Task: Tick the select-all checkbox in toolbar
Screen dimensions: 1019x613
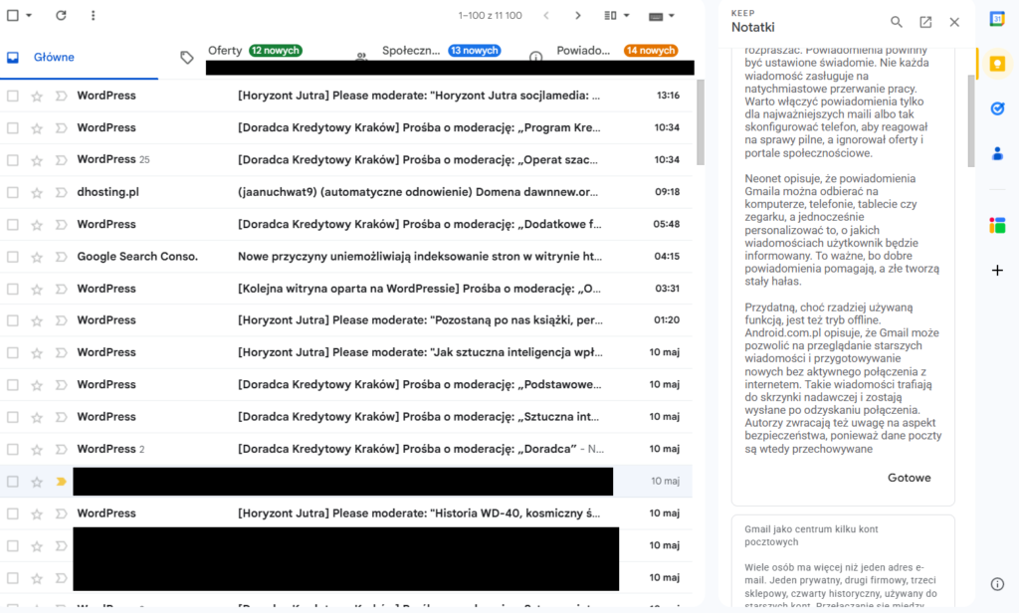Action: (12, 15)
